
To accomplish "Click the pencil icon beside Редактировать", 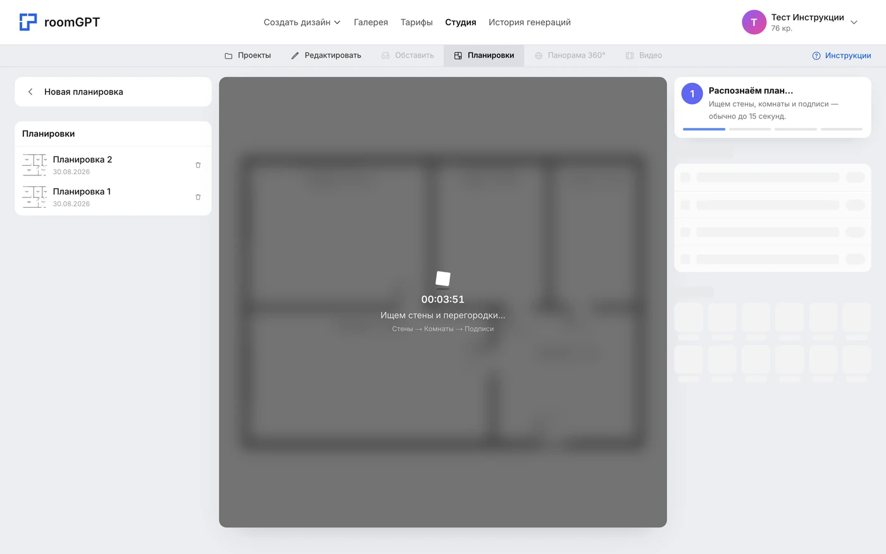I will tap(295, 56).
